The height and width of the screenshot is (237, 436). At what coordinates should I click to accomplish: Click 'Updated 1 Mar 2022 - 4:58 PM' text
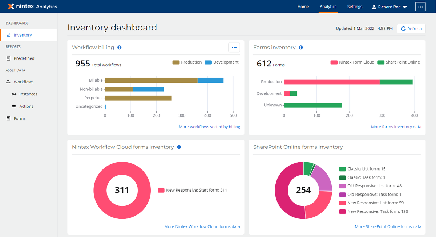[364, 29]
